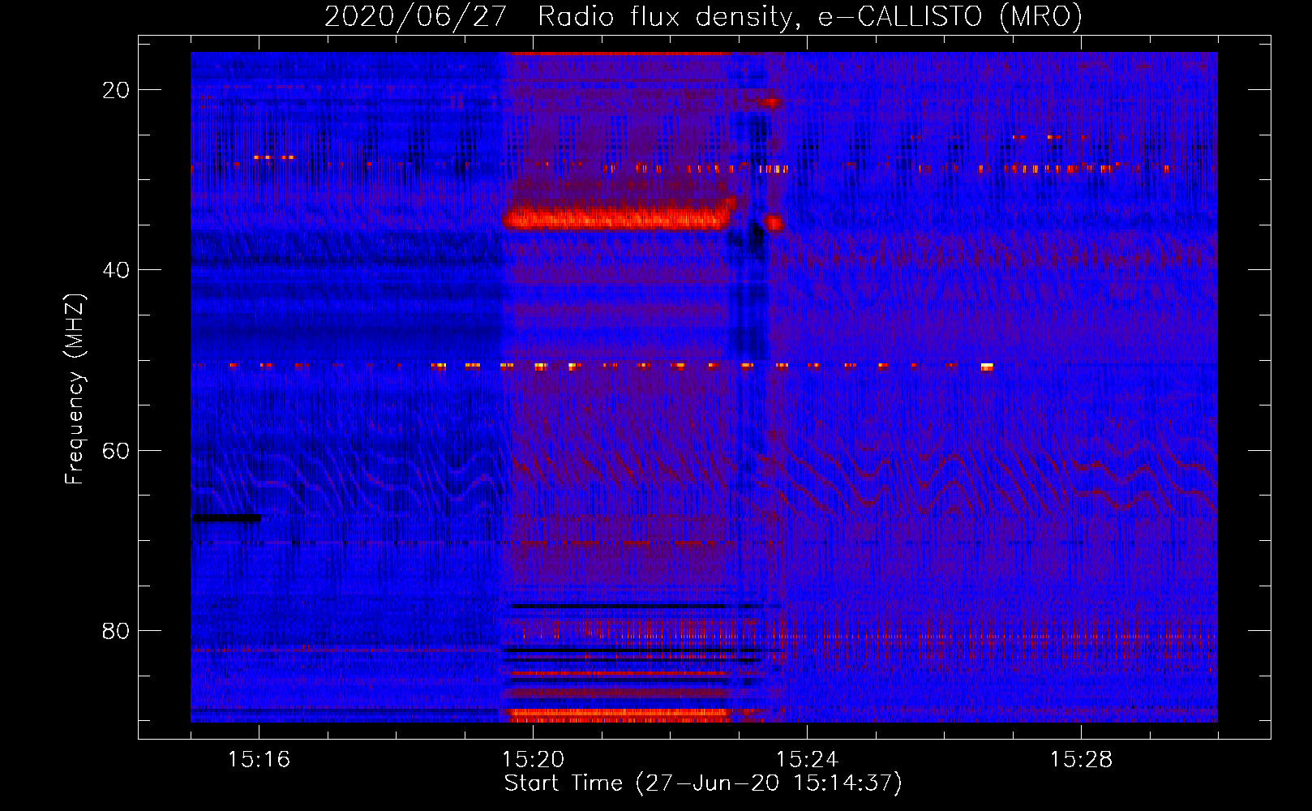Select the 20 MHz frequency tick label
This screenshot has width=1312, height=811.
tap(116, 90)
